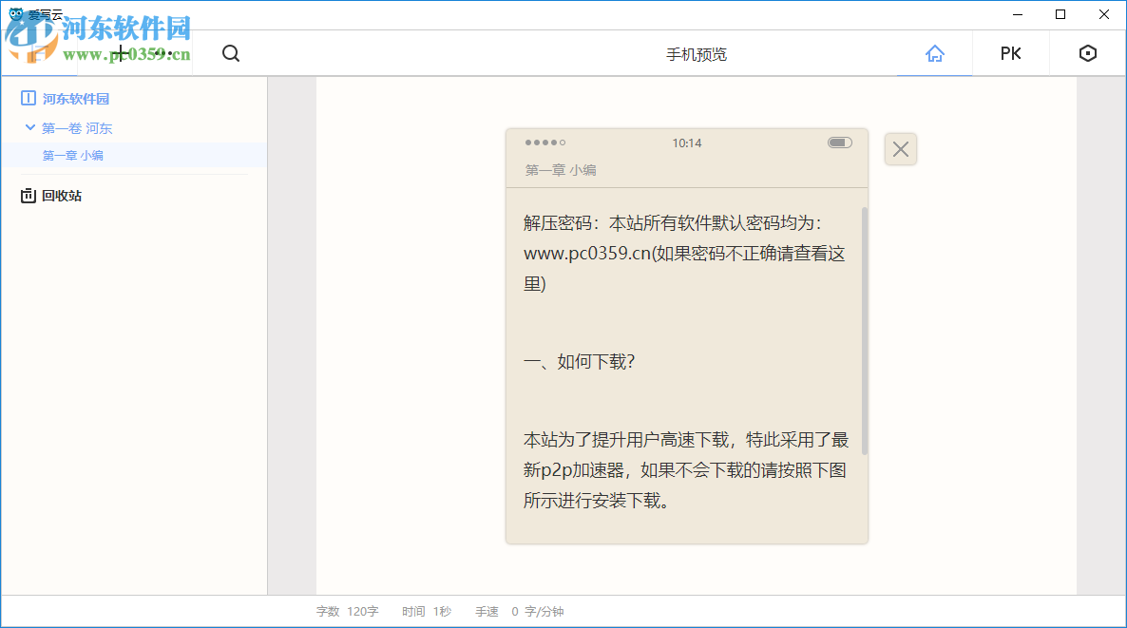Image resolution: width=1127 pixels, height=628 pixels.
Task: Click the book icon beside 河东软件园
Action: pos(28,98)
